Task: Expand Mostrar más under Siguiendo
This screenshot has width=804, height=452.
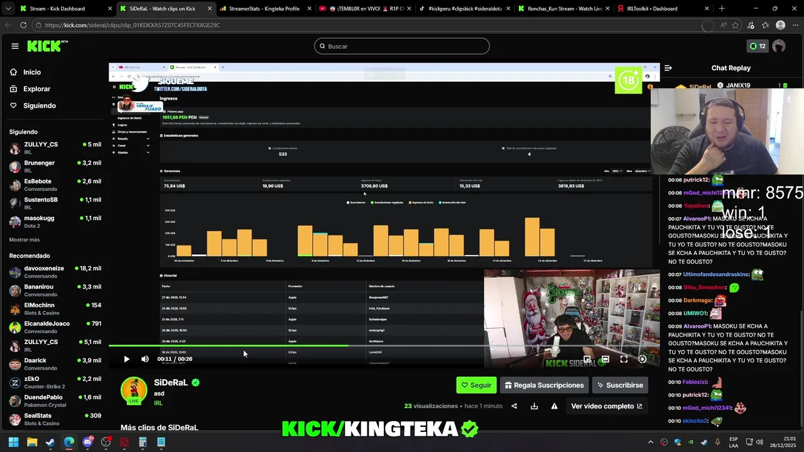Action: pos(24,240)
